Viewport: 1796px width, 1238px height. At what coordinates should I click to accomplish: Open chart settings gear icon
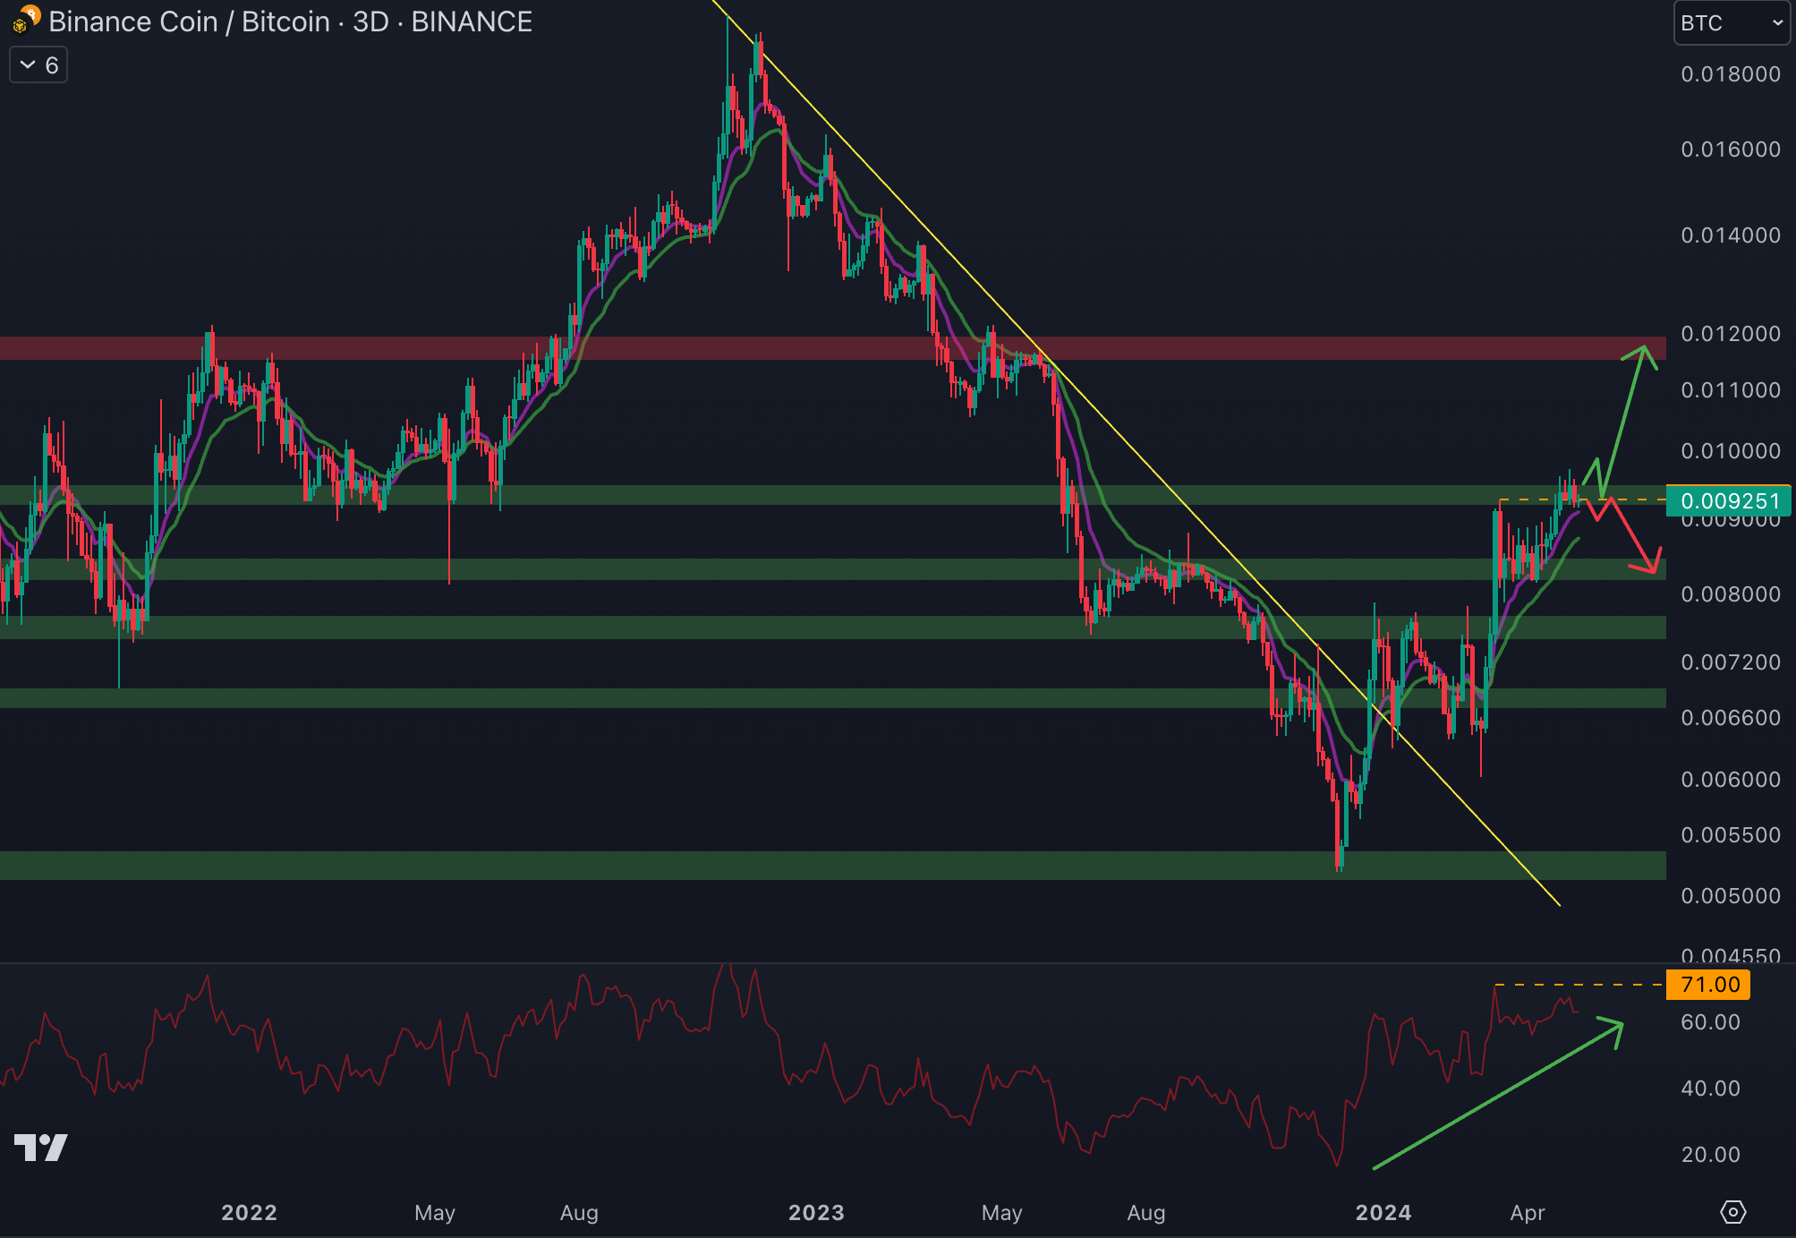(x=1732, y=1212)
